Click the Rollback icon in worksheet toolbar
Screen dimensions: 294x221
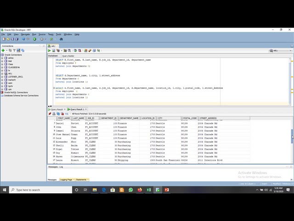[x=79, y=51]
